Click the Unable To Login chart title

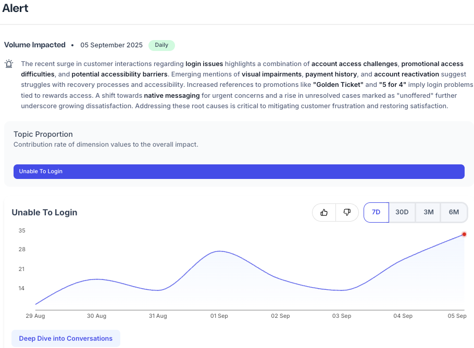44,212
